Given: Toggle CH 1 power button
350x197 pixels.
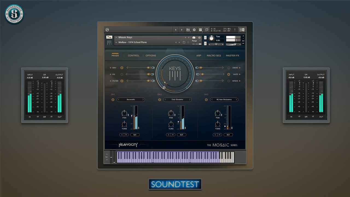Looking at the screenshot, I should click(x=113, y=100).
